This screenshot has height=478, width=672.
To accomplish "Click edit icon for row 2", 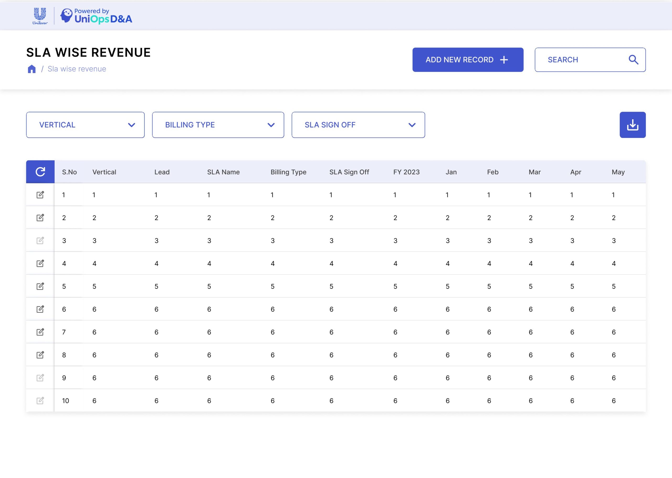I will pos(40,217).
